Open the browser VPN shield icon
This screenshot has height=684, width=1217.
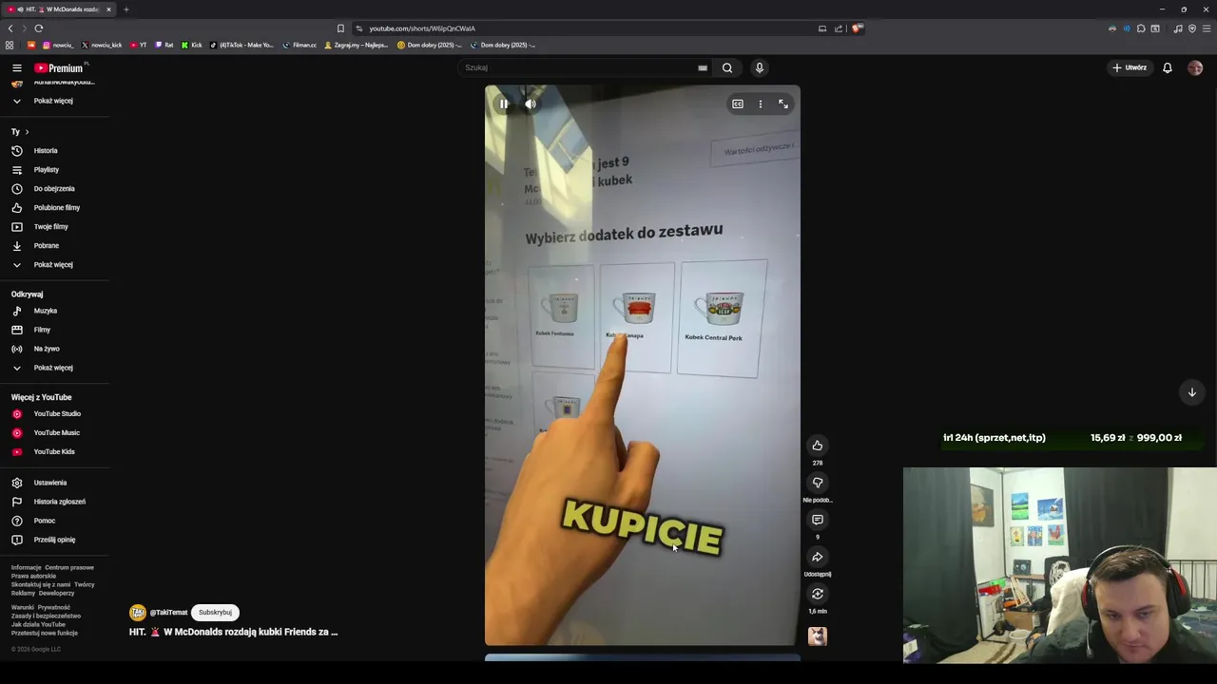[x=1191, y=28]
